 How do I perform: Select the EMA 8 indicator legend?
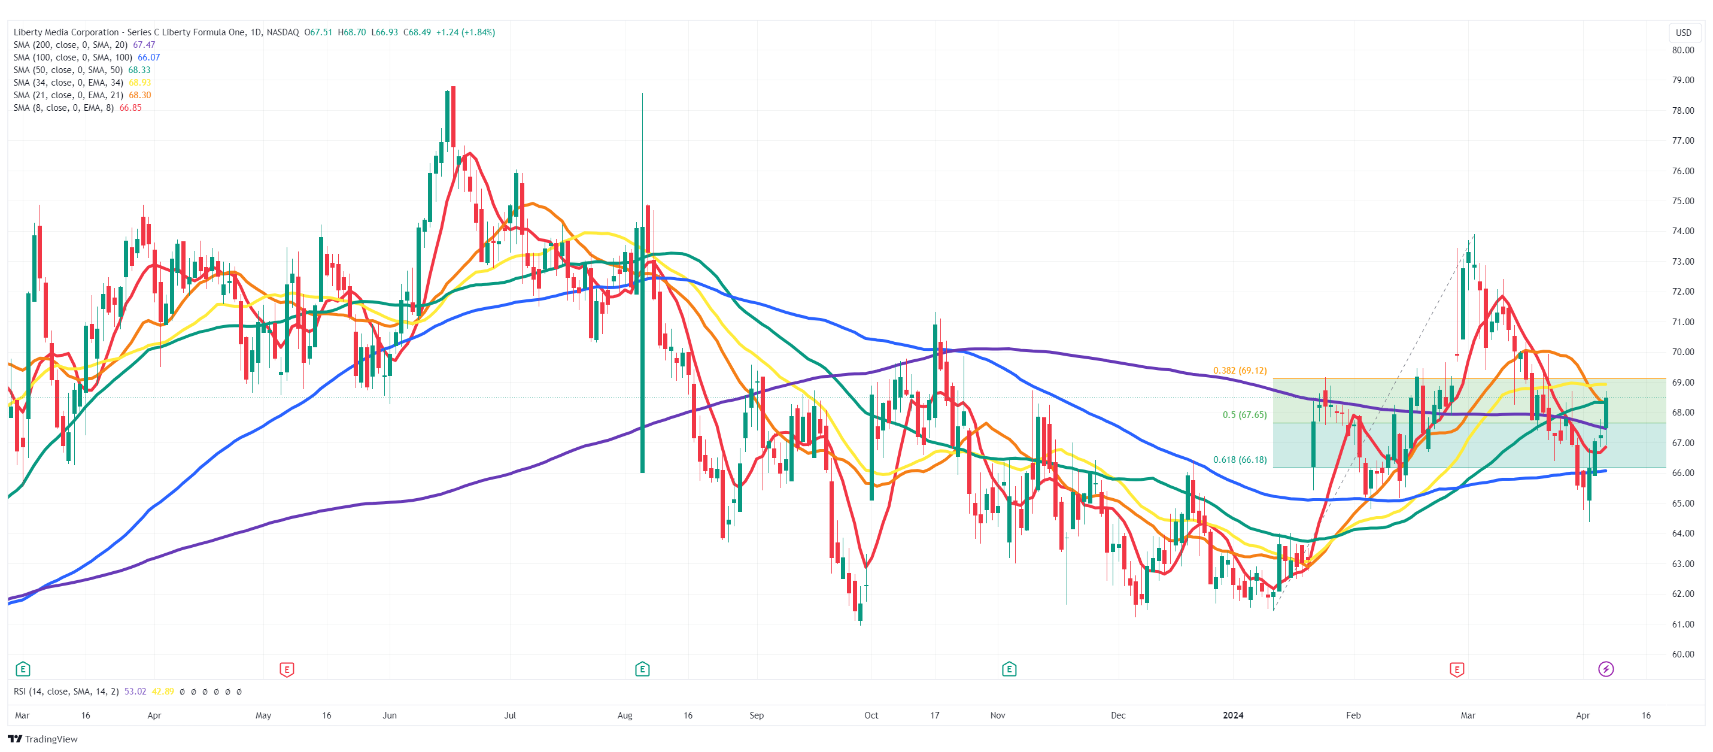(63, 108)
